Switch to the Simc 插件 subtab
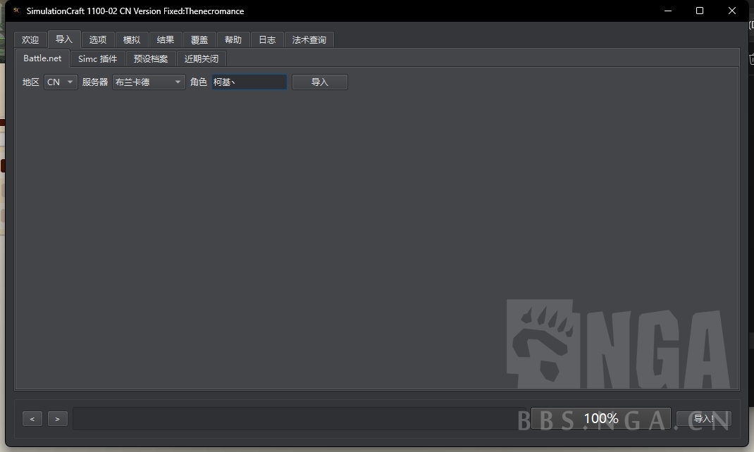The width and height of the screenshot is (754, 452). [x=97, y=58]
